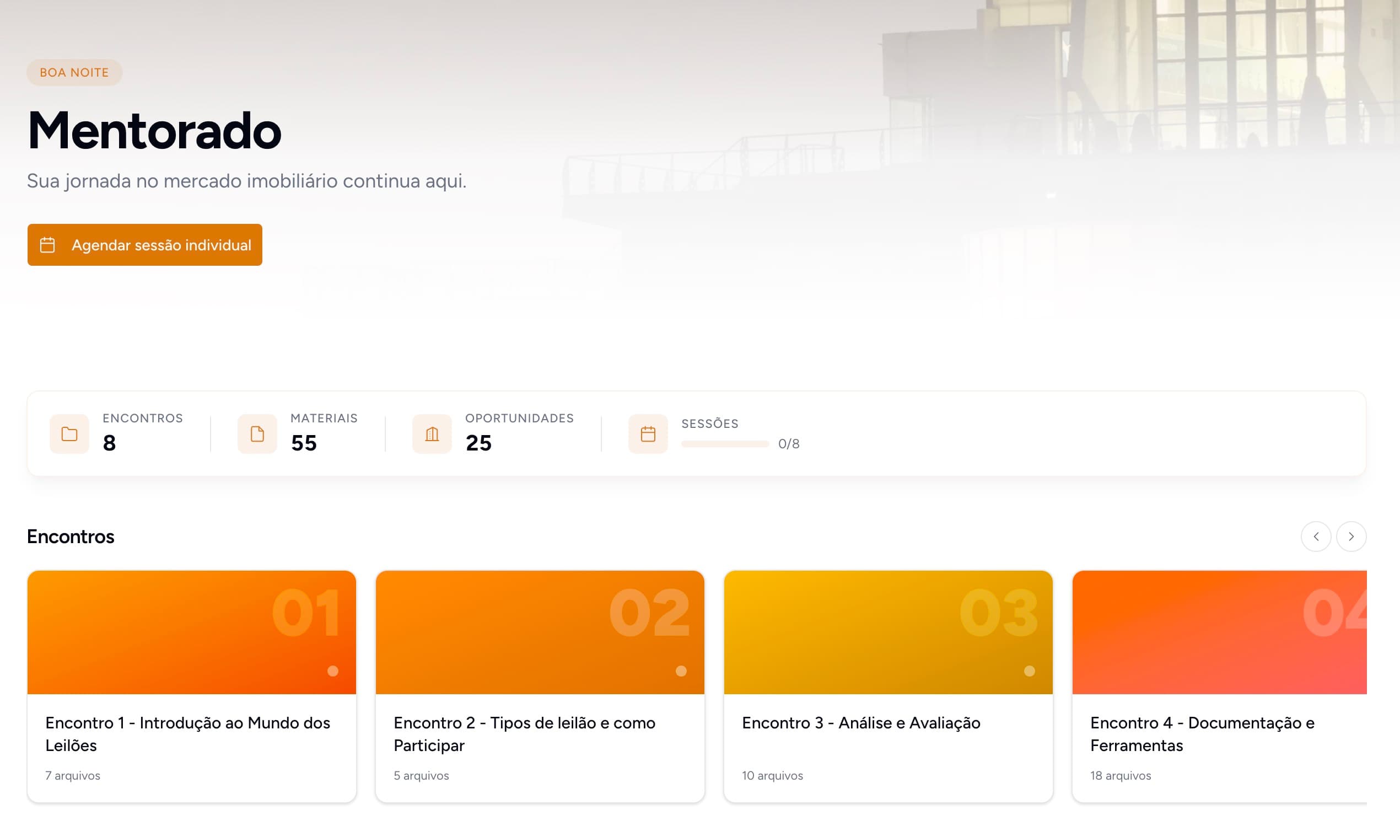This screenshot has height=826, width=1400.
Task: Click the 7 arquivos label
Action: (73, 776)
